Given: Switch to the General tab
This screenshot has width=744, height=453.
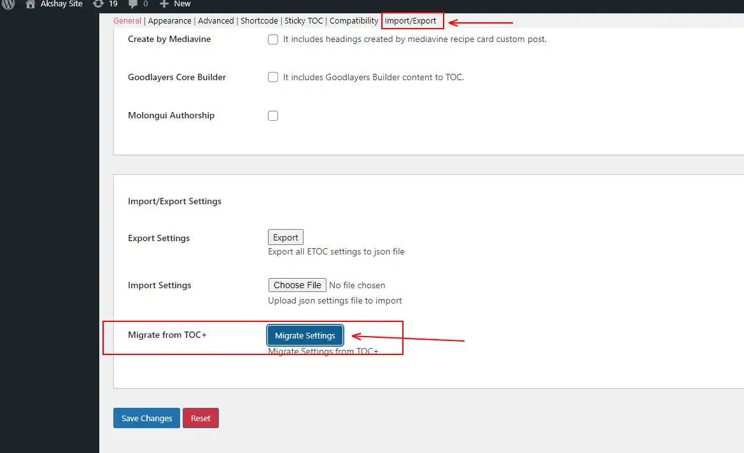Looking at the screenshot, I should (x=127, y=21).
